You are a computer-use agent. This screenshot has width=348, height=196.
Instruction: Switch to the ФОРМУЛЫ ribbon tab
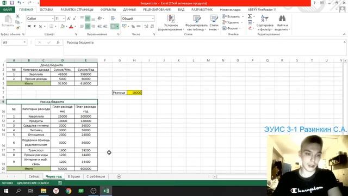click(108, 10)
